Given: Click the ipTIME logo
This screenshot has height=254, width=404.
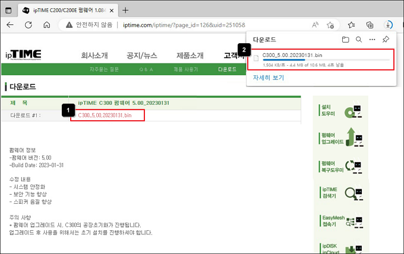Looking at the screenshot, I should coord(23,54).
